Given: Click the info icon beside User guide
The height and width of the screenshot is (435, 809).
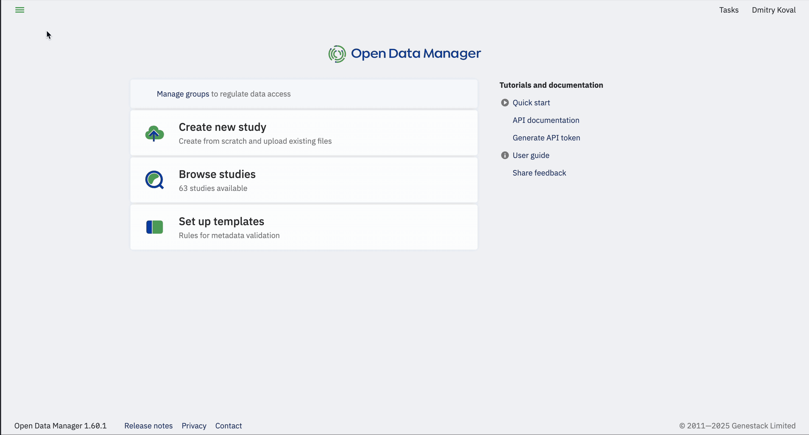Looking at the screenshot, I should click(505, 155).
